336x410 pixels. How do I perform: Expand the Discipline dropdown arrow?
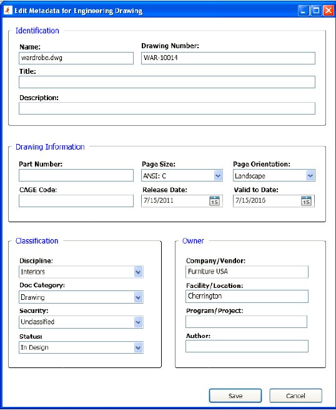point(138,272)
